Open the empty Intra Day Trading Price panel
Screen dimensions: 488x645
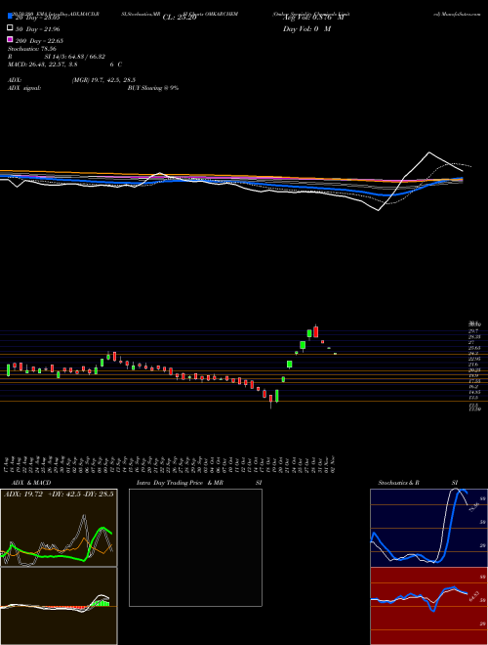(x=195, y=547)
